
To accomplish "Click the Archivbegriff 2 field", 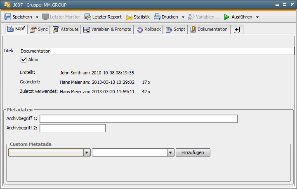I will pos(73,128).
